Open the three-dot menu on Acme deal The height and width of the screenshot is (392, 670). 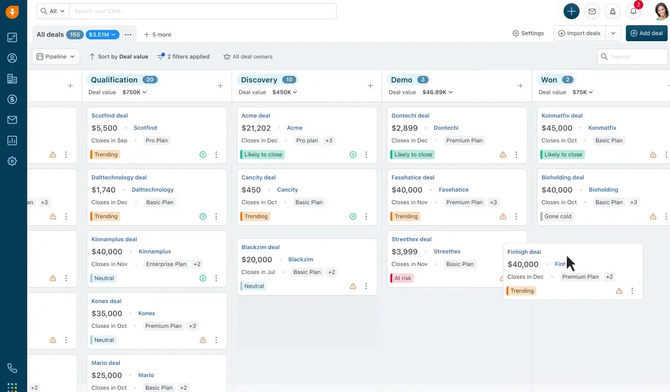[x=366, y=155]
